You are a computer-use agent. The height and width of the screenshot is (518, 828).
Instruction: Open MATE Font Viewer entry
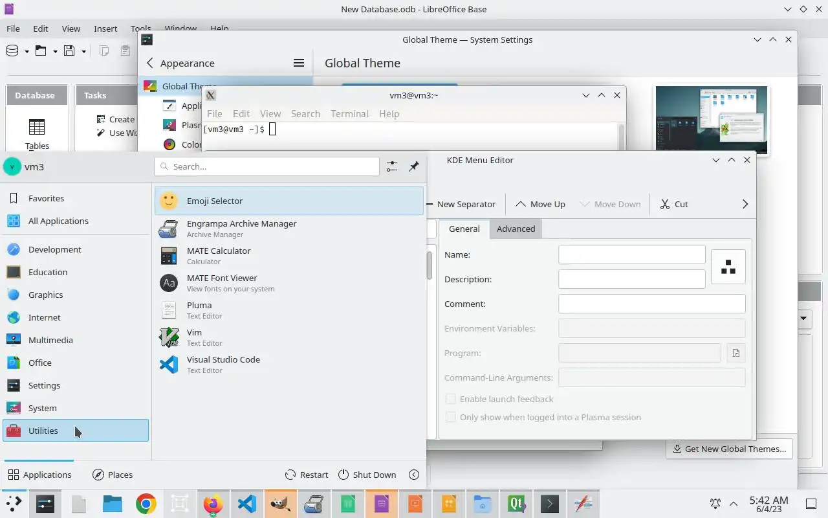tap(289, 283)
